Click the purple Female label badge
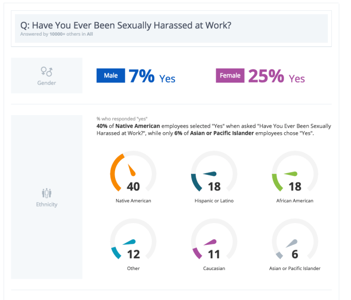Image resolution: width=351 pixels, height=300 pixels. (230, 76)
